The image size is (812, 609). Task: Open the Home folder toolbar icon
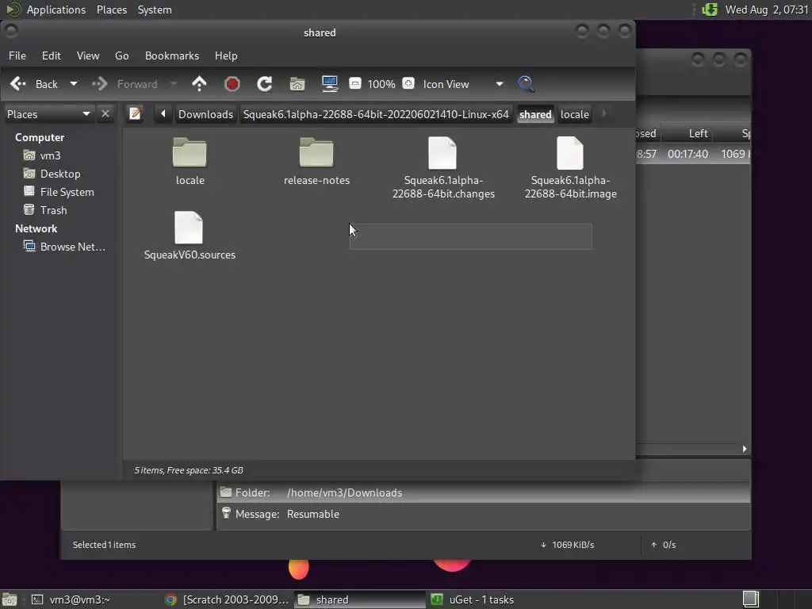(297, 84)
